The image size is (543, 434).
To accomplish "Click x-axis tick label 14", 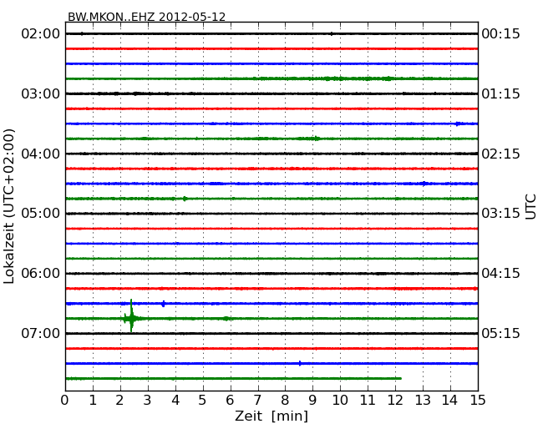I will pyautogui.click(x=450, y=401).
